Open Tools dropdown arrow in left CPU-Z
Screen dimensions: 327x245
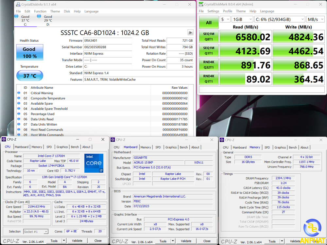tap(64, 241)
